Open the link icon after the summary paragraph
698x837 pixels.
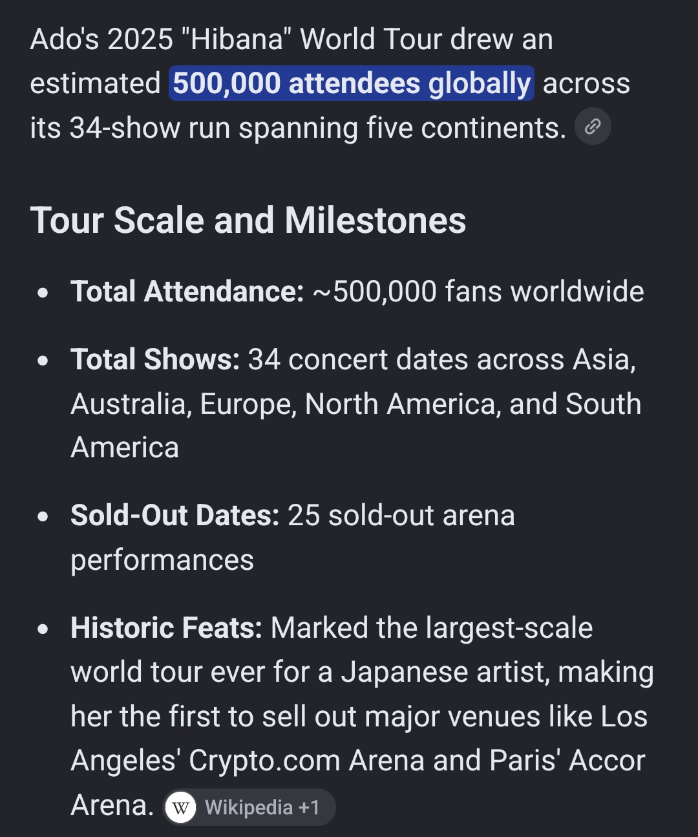pos(593,127)
